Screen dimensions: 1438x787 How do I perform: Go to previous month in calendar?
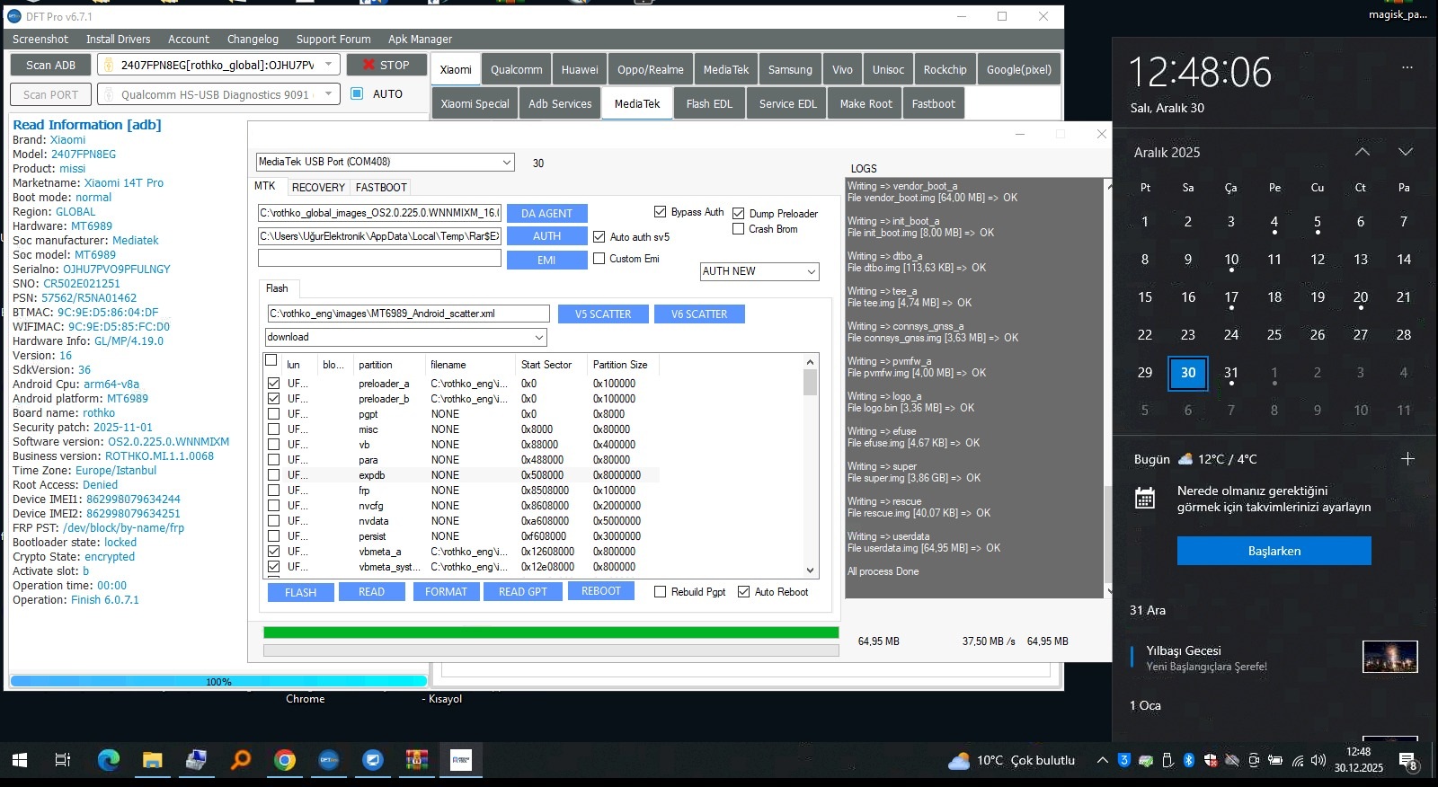click(1363, 152)
